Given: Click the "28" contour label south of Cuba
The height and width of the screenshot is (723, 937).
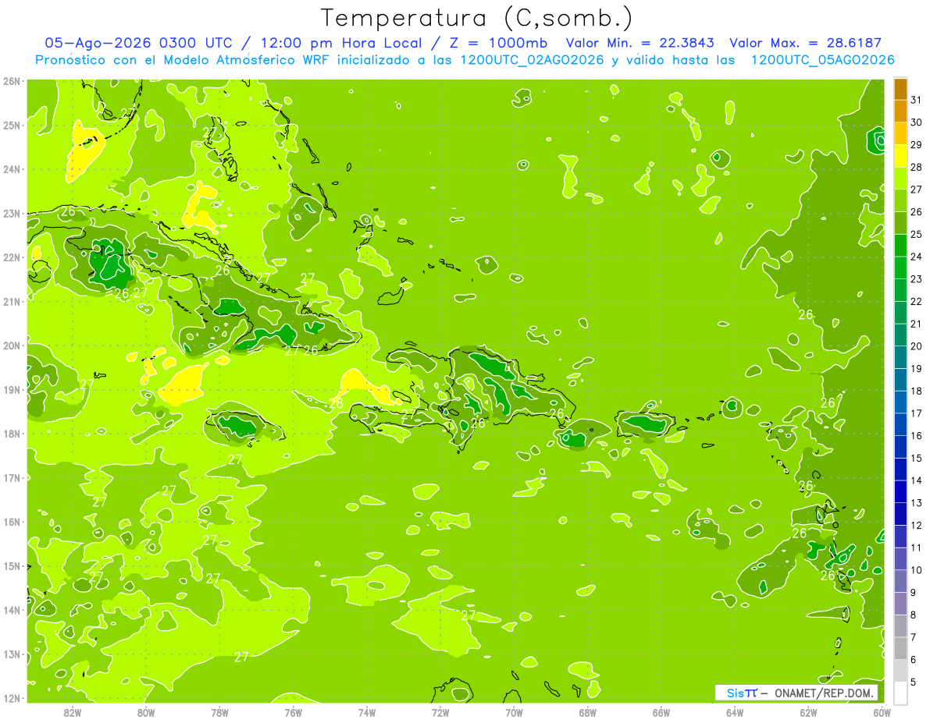Looking at the screenshot, I should point(336,403).
